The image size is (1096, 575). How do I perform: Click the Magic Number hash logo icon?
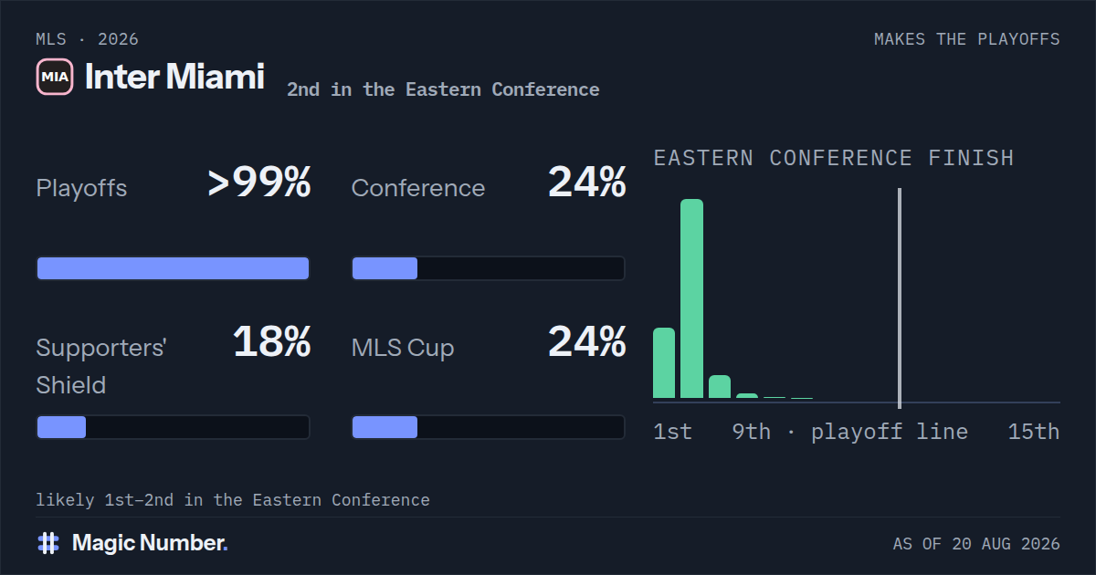point(48,543)
